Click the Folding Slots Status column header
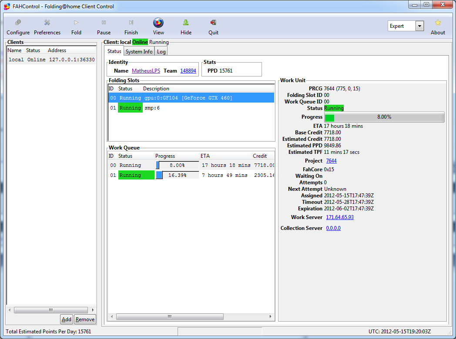This screenshot has width=456, height=339. pyautogui.click(x=130, y=89)
